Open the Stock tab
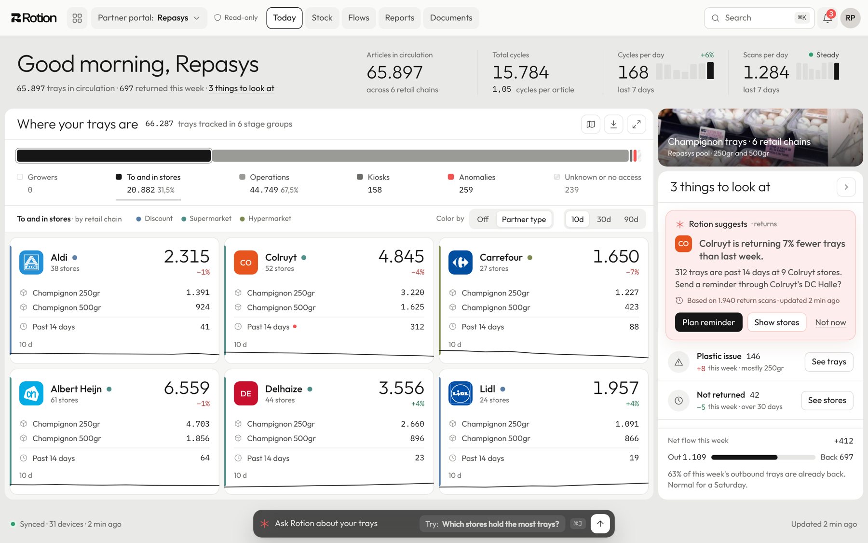The height and width of the screenshot is (543, 868). [322, 18]
